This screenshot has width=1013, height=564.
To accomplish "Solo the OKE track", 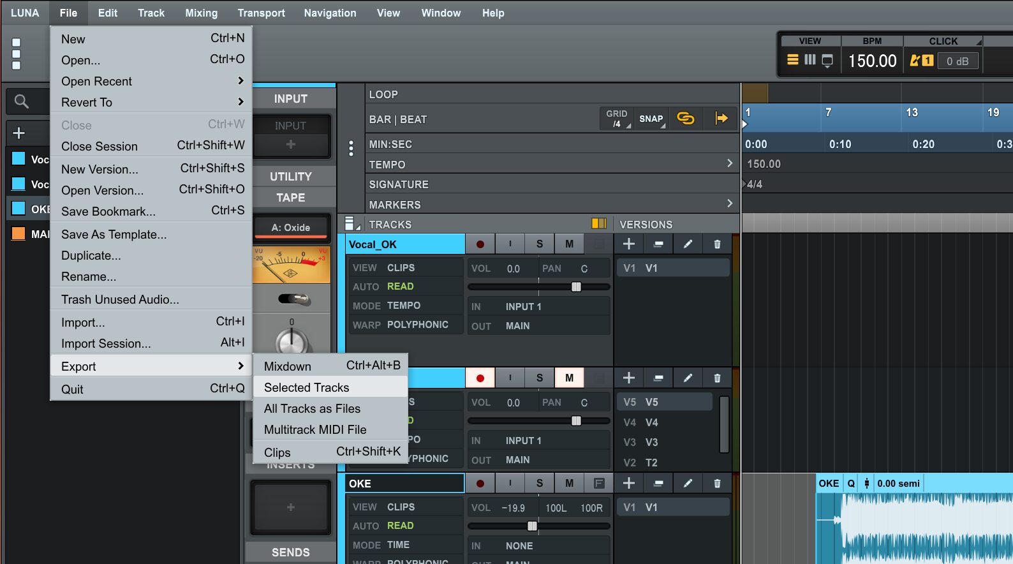I will click(x=540, y=483).
